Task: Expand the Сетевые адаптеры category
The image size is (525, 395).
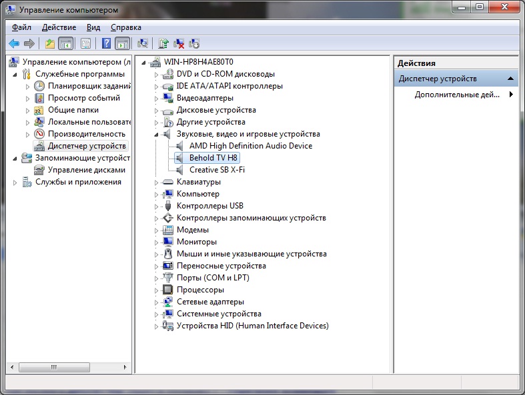Action: [x=157, y=302]
